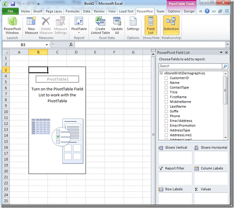Click the Redo icon
This screenshot has height=208, width=234.
coord(29,4)
